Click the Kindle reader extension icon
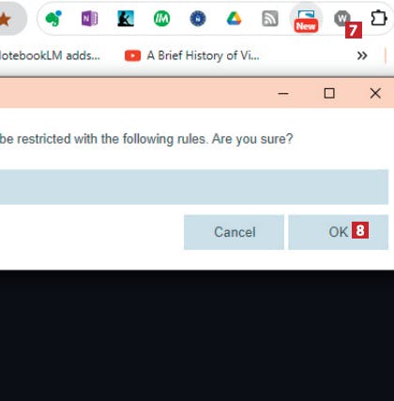The height and width of the screenshot is (401, 394). [126, 19]
